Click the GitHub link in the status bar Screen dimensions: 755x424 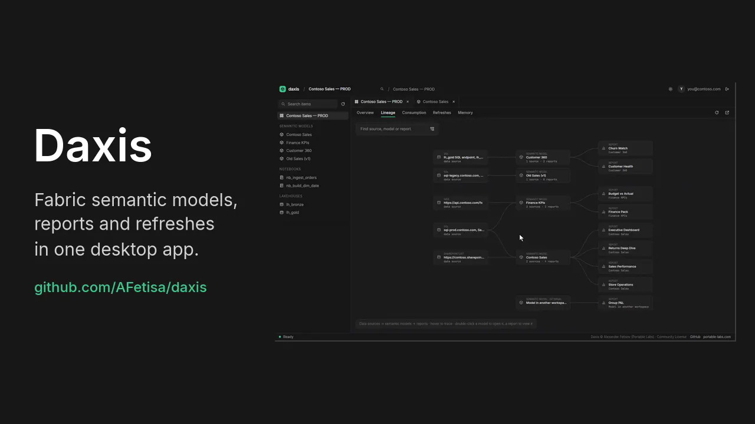695,337
